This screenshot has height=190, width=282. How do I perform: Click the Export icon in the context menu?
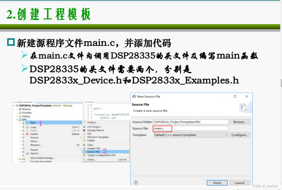(x=27, y=153)
